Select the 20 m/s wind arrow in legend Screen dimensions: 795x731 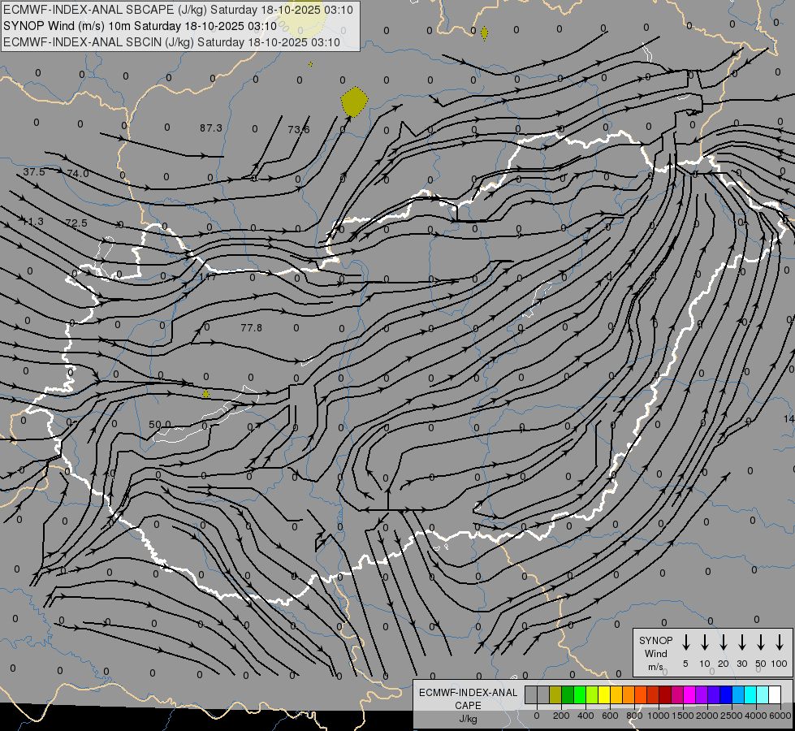723,642
